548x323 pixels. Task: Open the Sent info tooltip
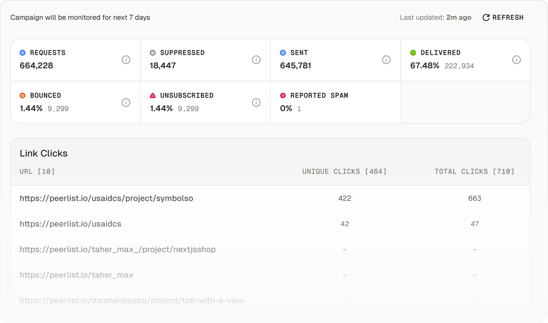click(386, 60)
